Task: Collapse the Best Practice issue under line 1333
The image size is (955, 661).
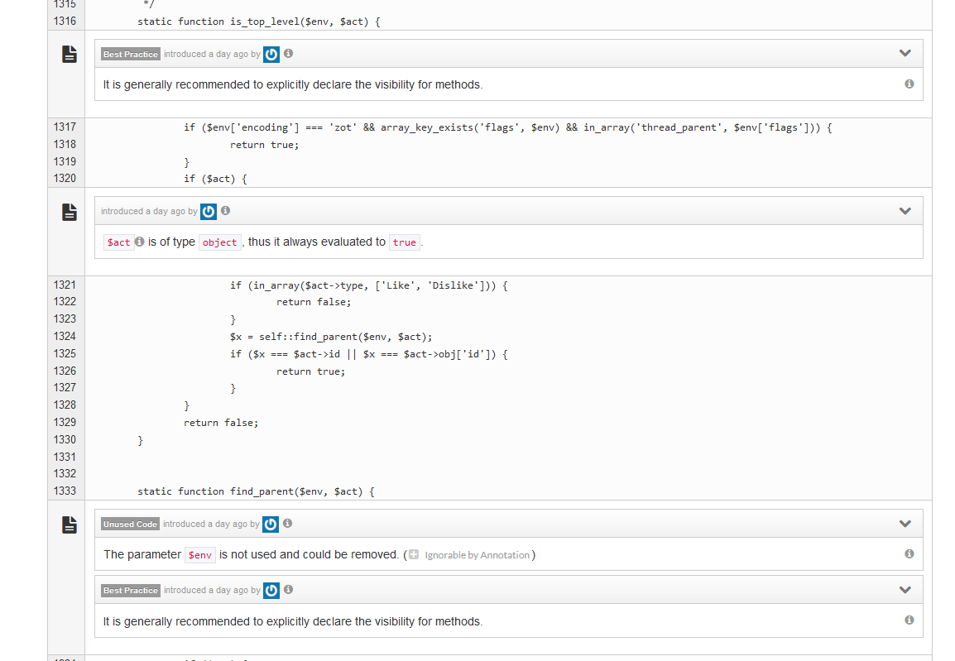Action: point(905,590)
